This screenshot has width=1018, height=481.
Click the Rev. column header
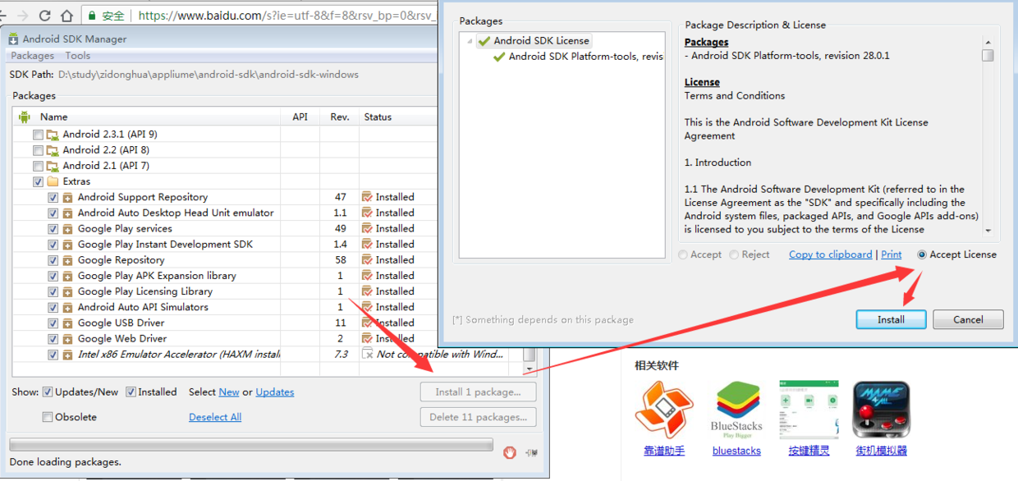(340, 117)
